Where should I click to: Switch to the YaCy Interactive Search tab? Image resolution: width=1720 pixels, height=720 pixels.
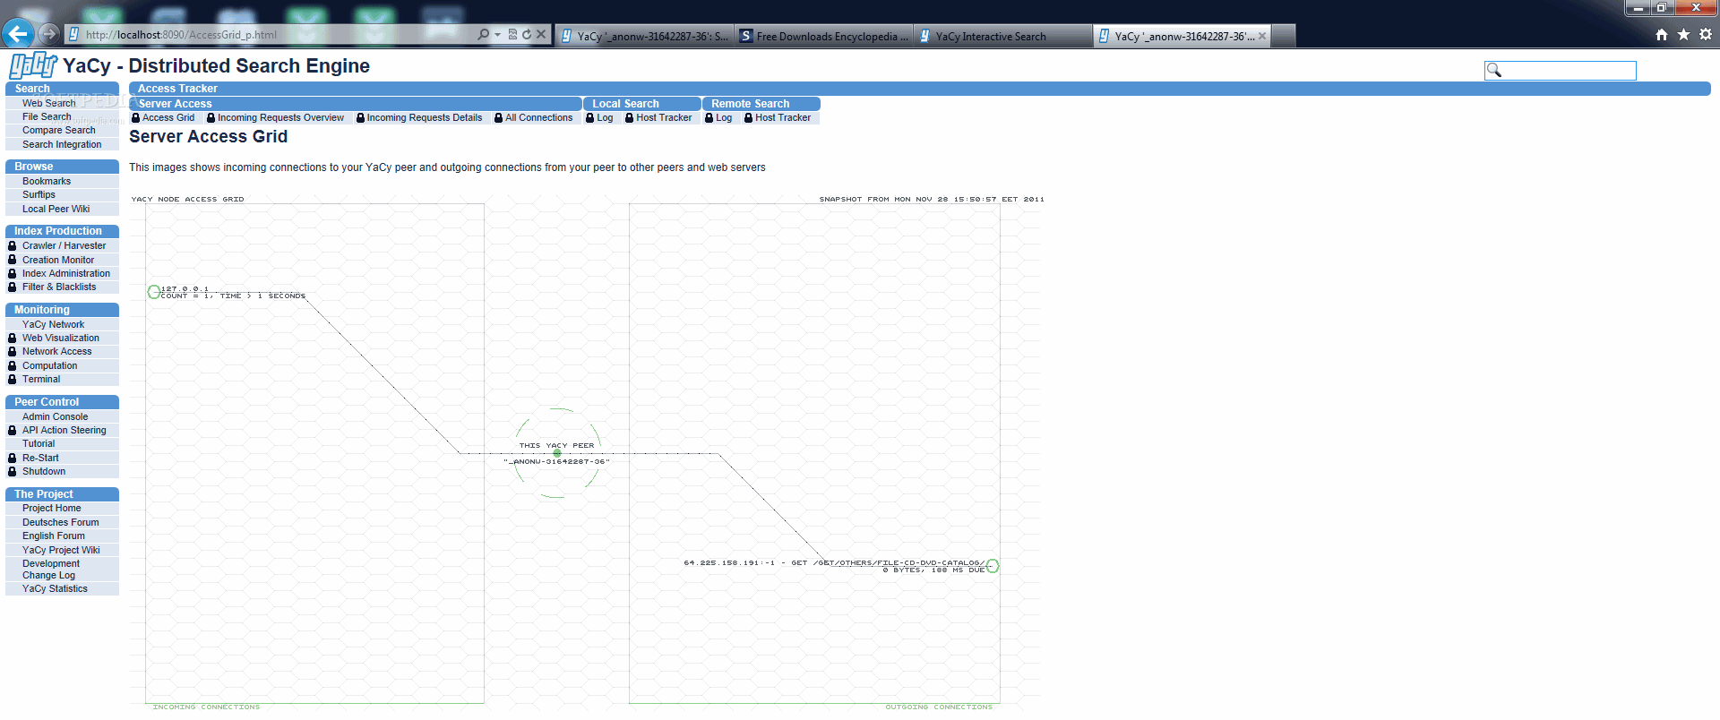point(1002,36)
